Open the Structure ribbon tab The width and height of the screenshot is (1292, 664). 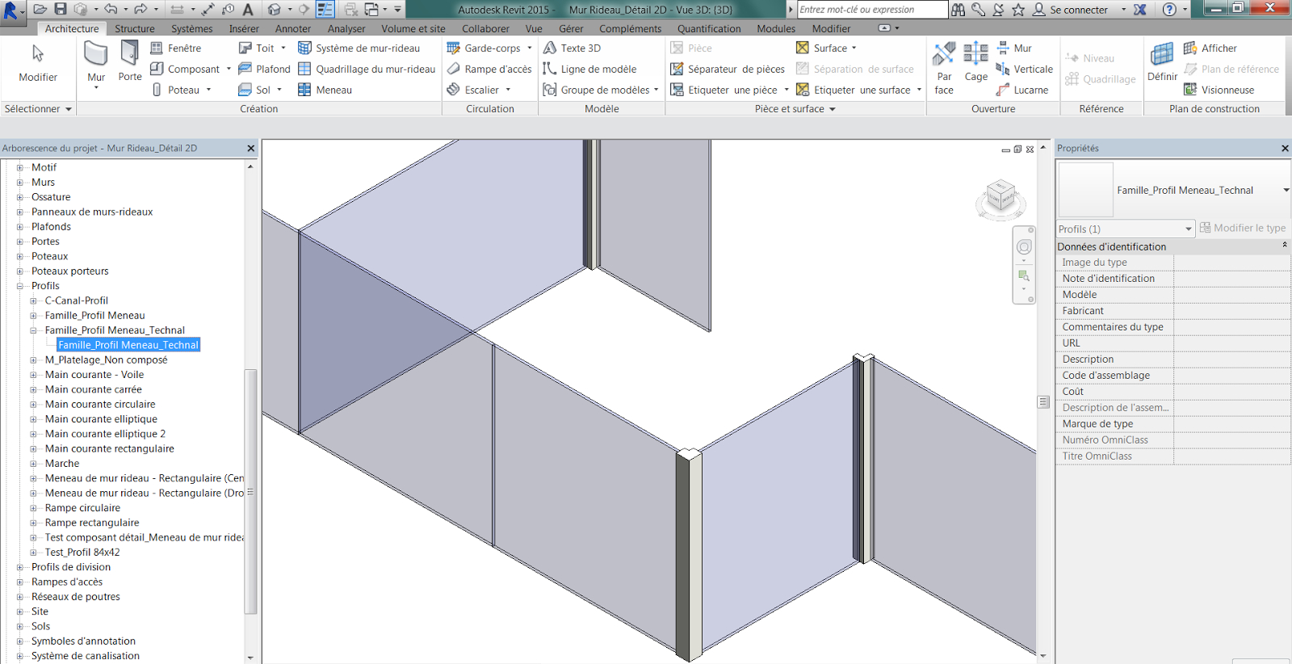click(x=134, y=28)
